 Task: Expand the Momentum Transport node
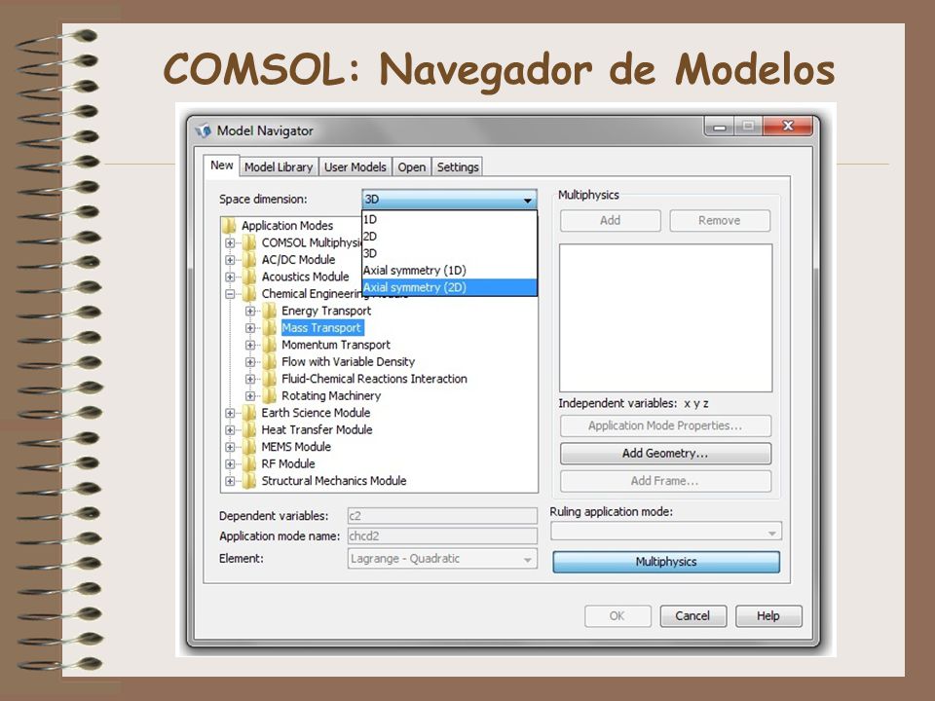pos(250,345)
